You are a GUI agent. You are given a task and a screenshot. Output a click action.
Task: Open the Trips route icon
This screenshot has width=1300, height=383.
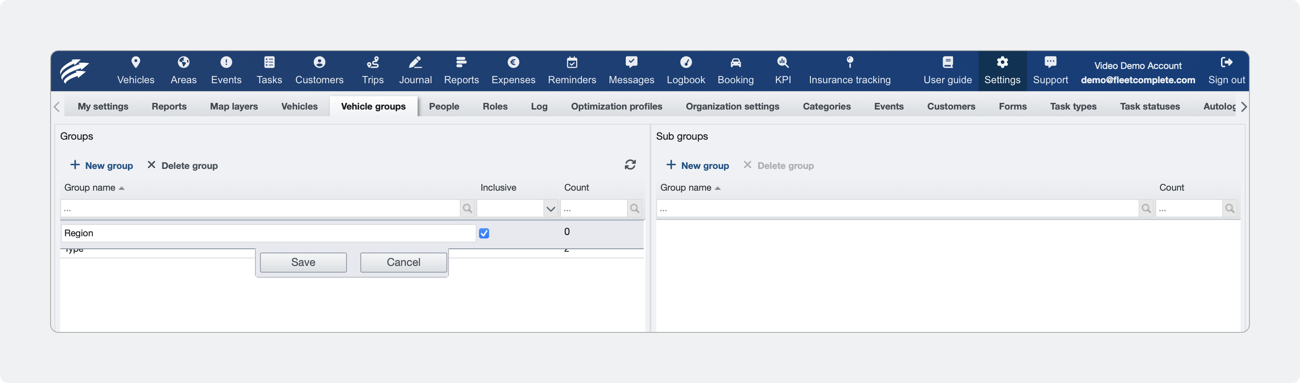pos(372,62)
